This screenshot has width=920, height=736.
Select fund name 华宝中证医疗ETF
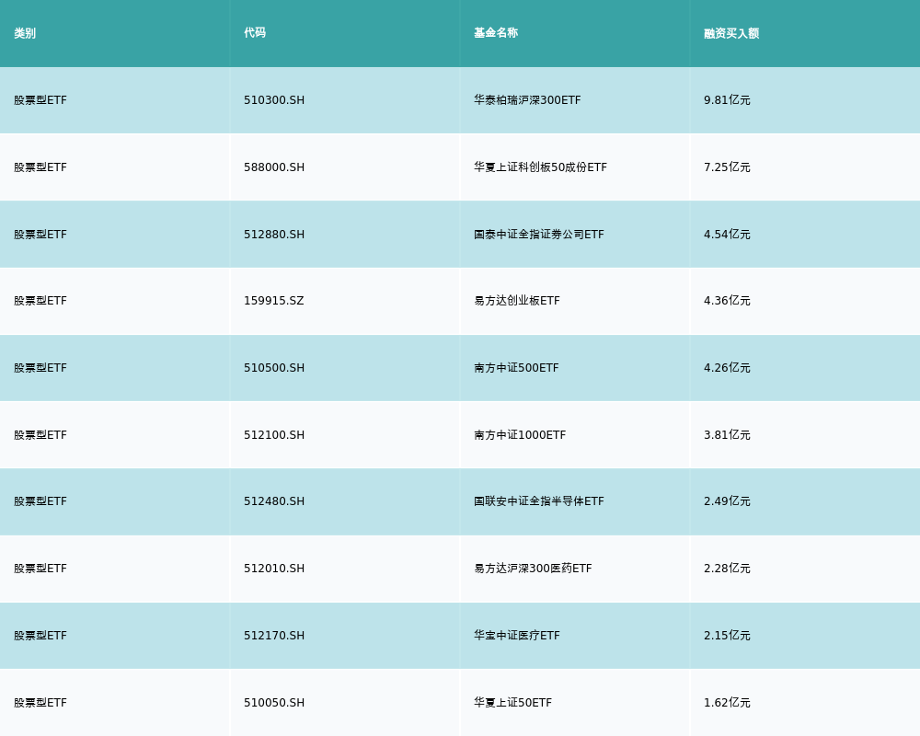click(517, 636)
